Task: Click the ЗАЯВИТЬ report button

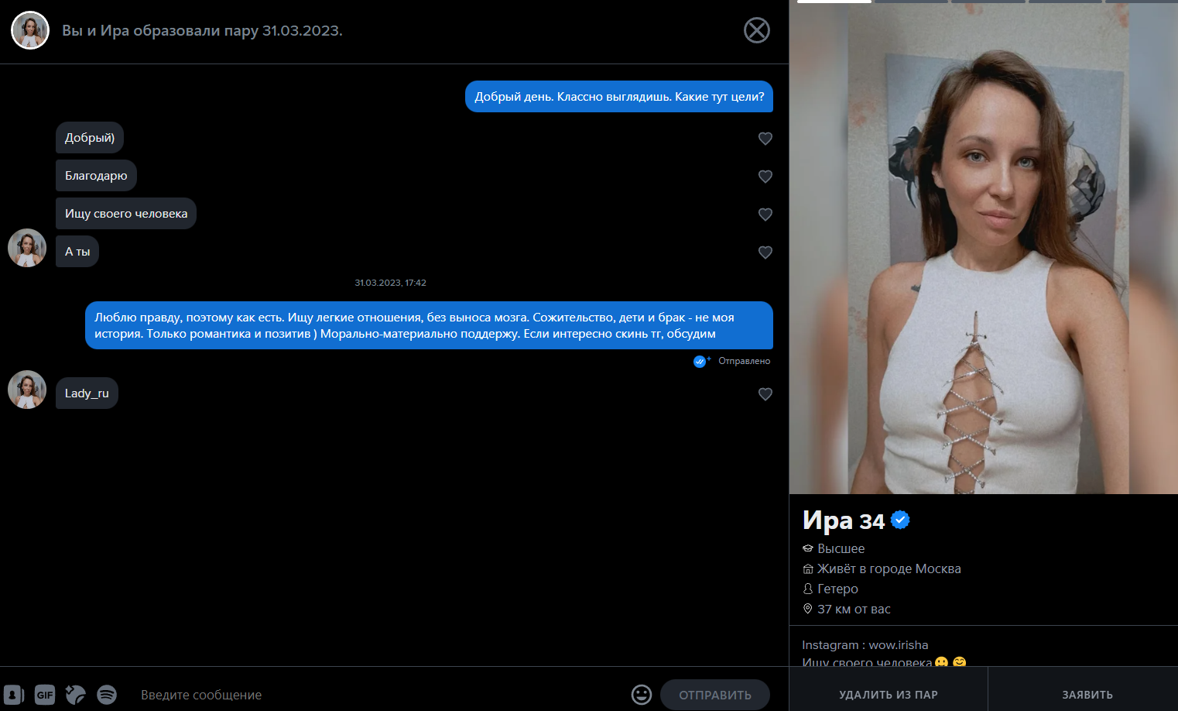Action: click(x=1087, y=695)
